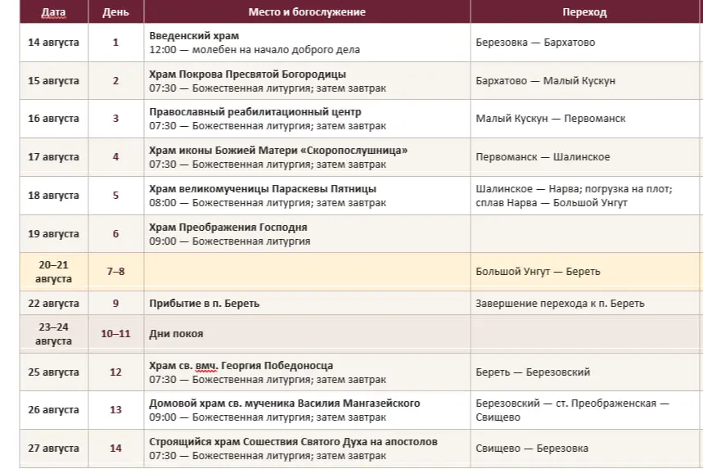
Task: Click 'Православный реабилитационный центр' title
Action: coord(255,112)
